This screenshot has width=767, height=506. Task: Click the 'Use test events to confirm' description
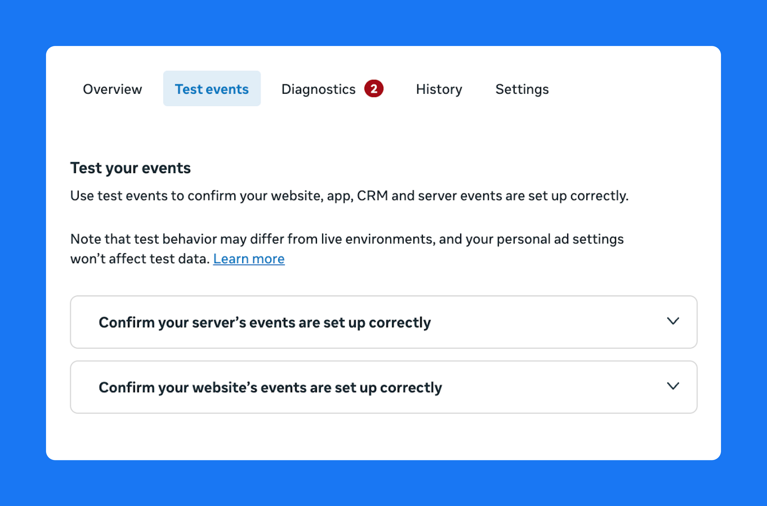tap(349, 196)
